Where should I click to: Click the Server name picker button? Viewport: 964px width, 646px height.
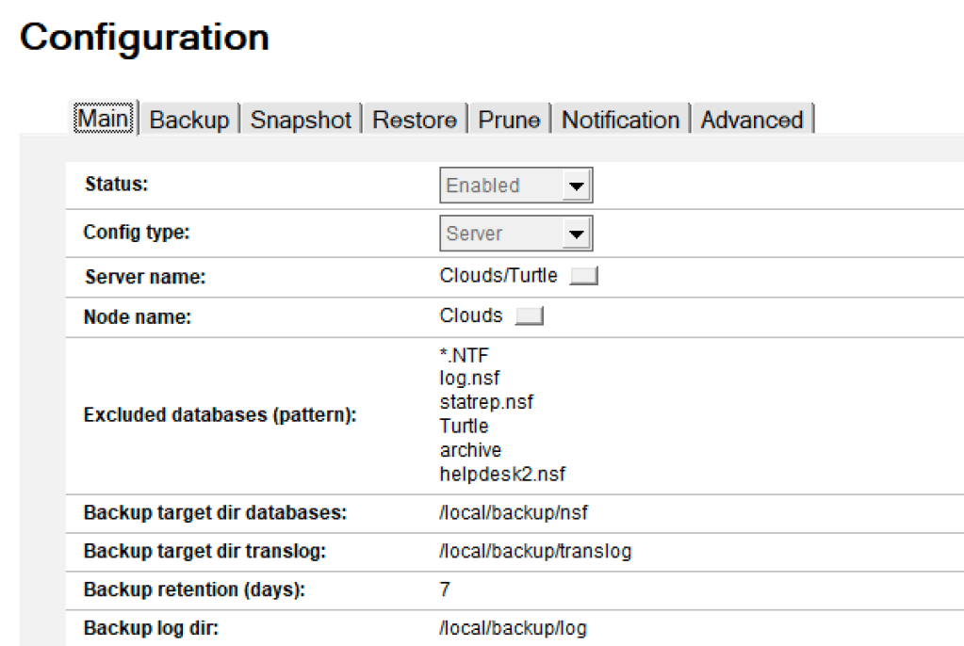(584, 277)
